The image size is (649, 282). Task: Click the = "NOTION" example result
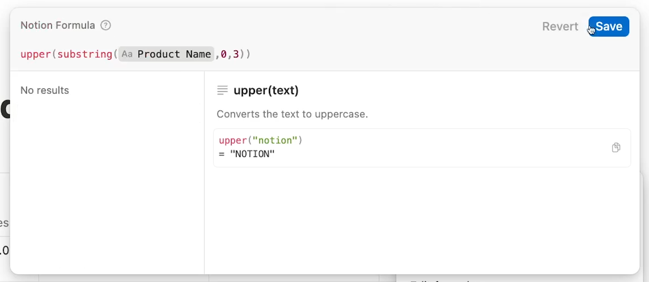(247, 154)
